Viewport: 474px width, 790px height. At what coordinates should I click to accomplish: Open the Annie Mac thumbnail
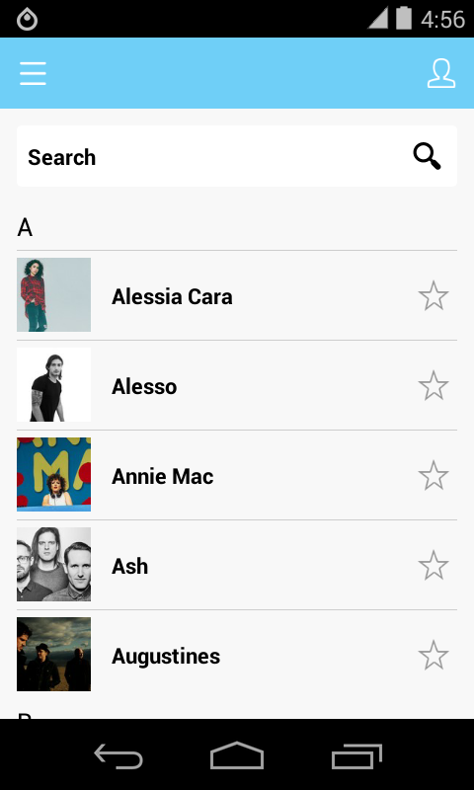point(54,475)
